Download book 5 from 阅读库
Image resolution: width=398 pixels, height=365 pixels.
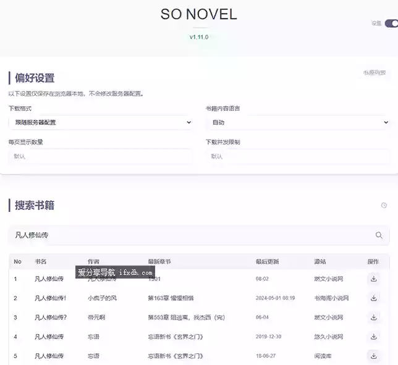coord(374,356)
